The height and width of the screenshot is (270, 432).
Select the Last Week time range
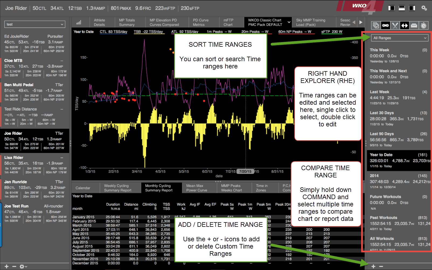[399, 97]
